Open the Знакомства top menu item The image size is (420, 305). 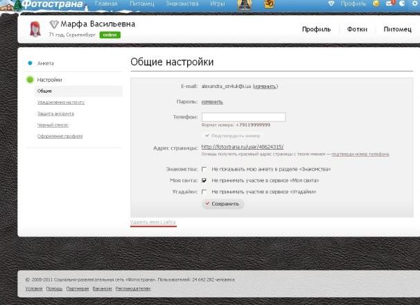pyautogui.click(x=182, y=3)
